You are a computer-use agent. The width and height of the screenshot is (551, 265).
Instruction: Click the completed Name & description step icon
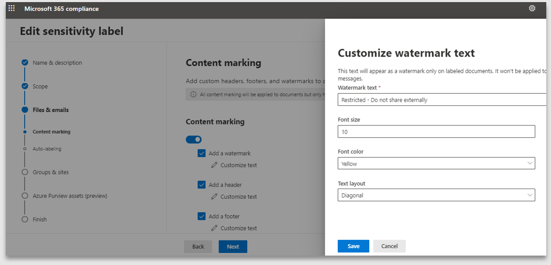(25, 63)
